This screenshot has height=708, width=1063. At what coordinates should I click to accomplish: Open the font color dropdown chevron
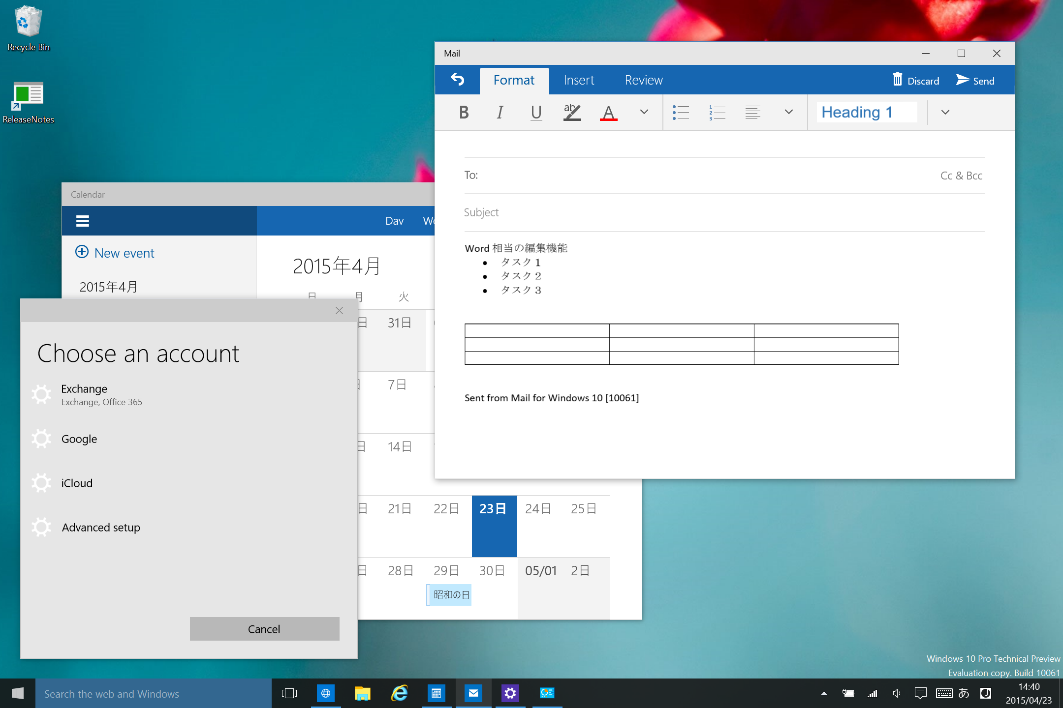[x=643, y=112]
